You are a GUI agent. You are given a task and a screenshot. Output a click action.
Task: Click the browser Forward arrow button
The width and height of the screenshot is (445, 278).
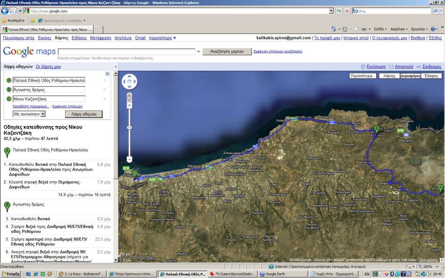[x=13, y=11]
